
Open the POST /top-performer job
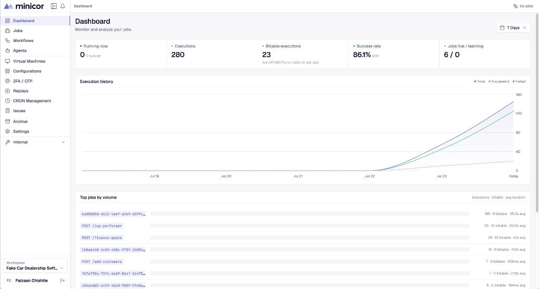pyautogui.click(x=102, y=226)
